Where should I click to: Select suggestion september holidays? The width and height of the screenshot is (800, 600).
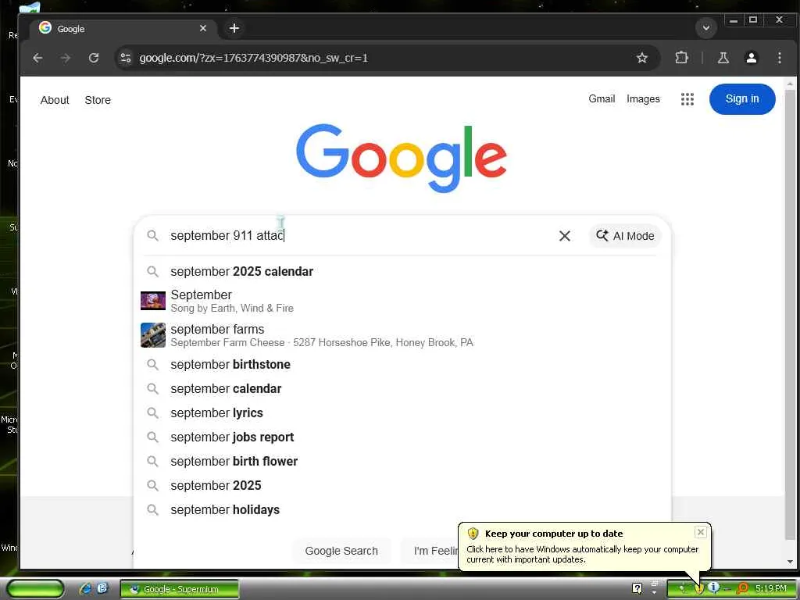tap(402, 509)
